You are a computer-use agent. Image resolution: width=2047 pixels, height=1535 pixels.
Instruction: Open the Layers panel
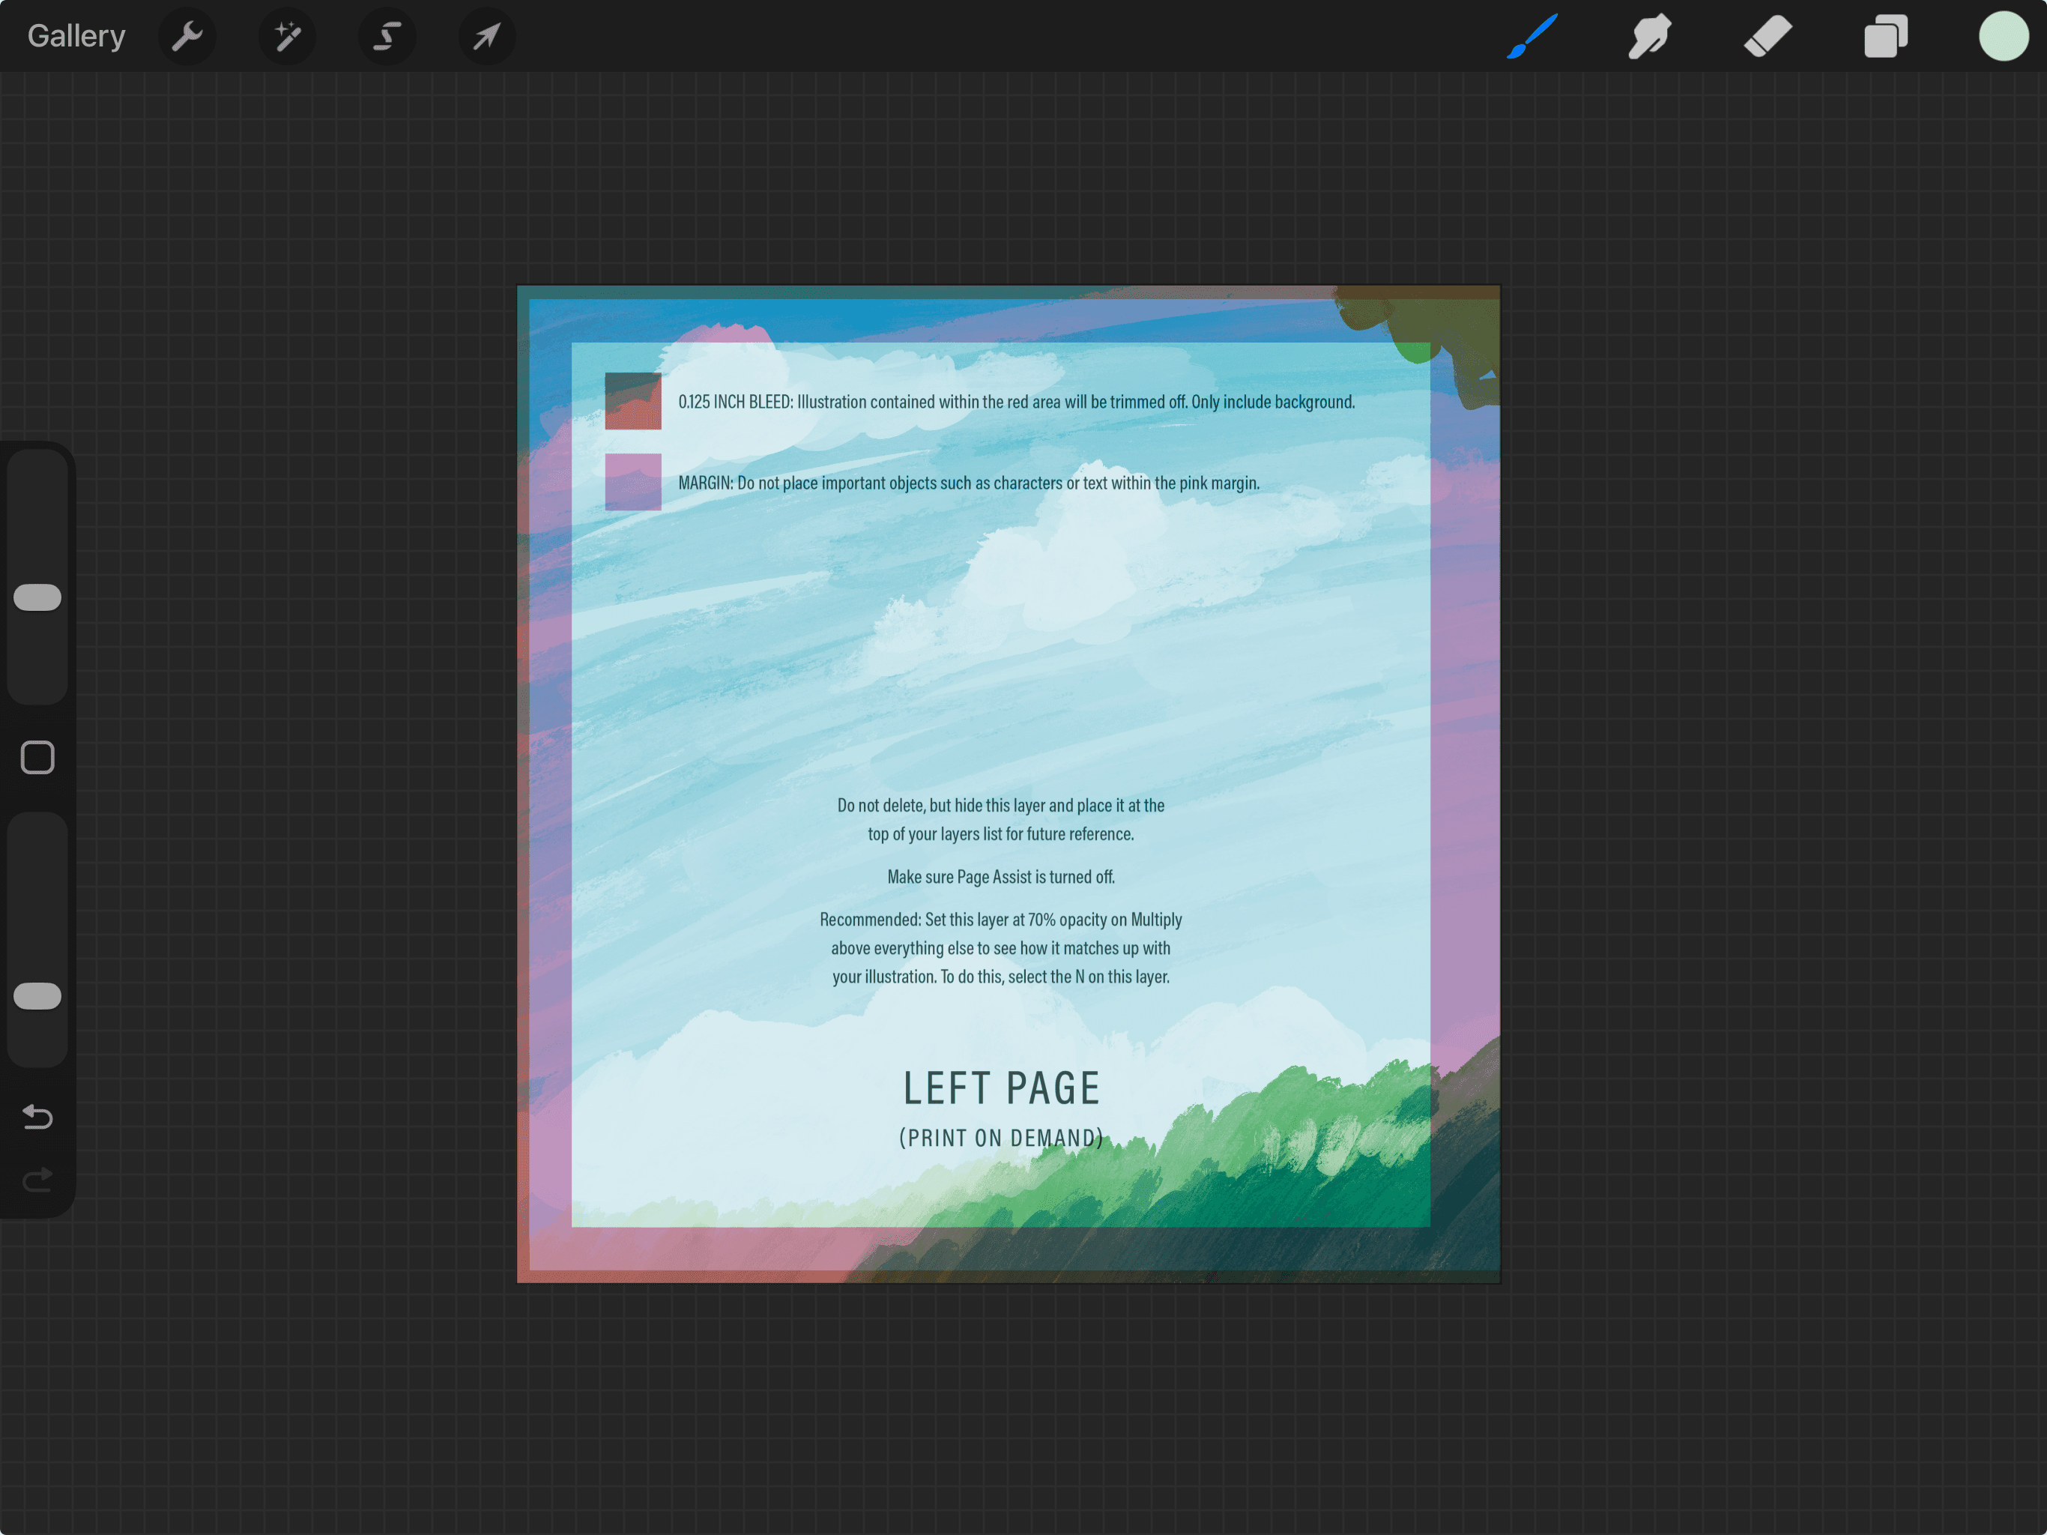pyautogui.click(x=1886, y=36)
